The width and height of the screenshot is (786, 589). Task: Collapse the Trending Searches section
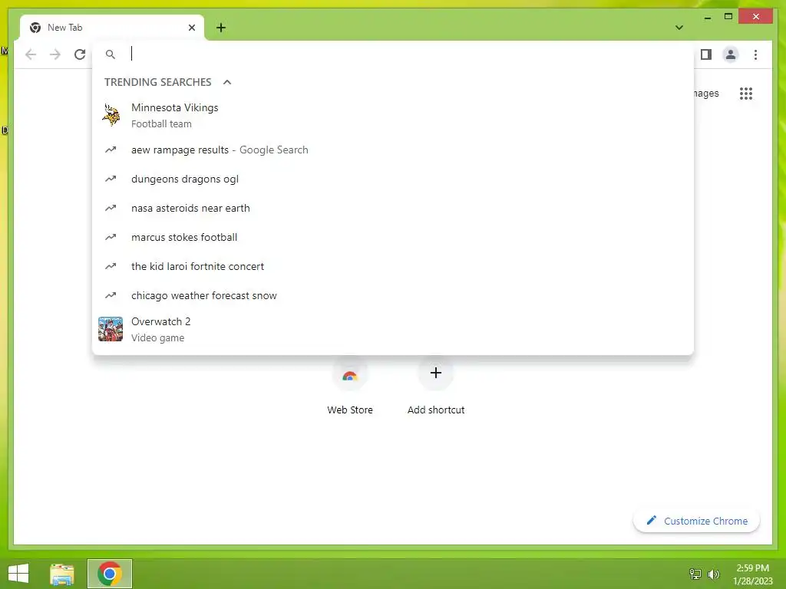[x=227, y=82]
